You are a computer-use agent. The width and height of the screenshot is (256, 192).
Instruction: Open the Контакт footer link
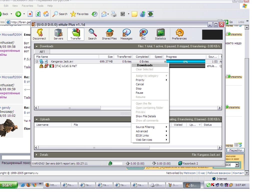238,173
